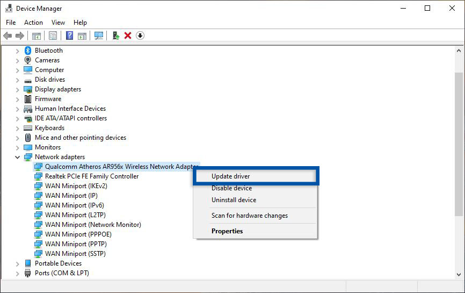The width and height of the screenshot is (465, 293).
Task: Expand the Display adapters category
Action: [18, 89]
